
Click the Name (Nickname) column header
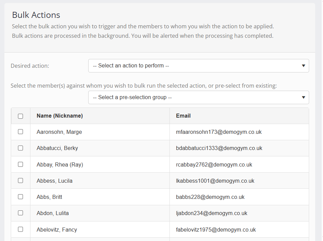click(60, 116)
